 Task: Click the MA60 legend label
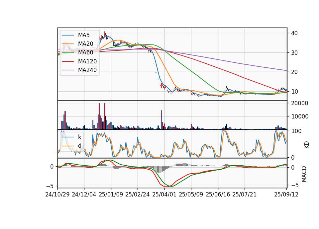click(x=85, y=52)
